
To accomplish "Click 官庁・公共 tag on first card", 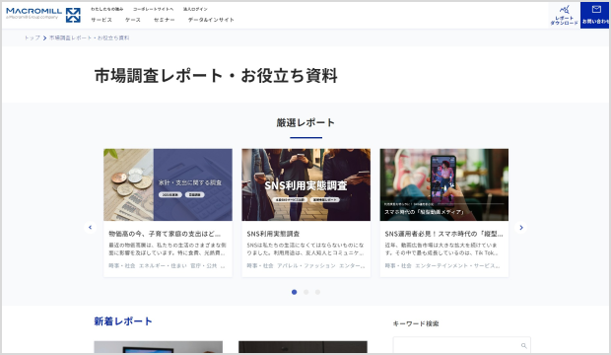I will pos(203,265).
